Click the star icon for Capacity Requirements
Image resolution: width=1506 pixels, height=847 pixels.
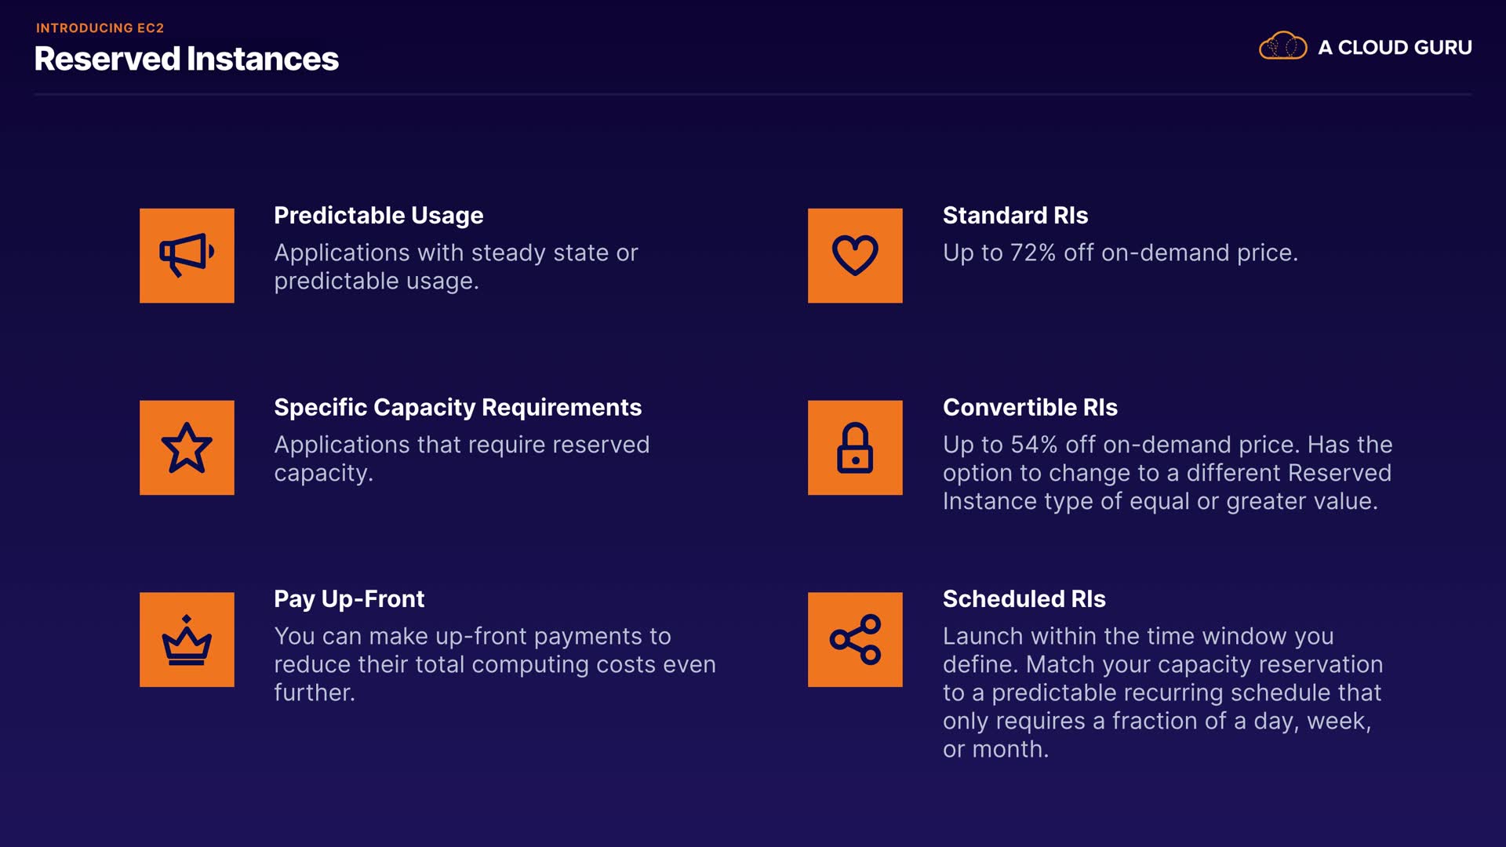point(187,447)
